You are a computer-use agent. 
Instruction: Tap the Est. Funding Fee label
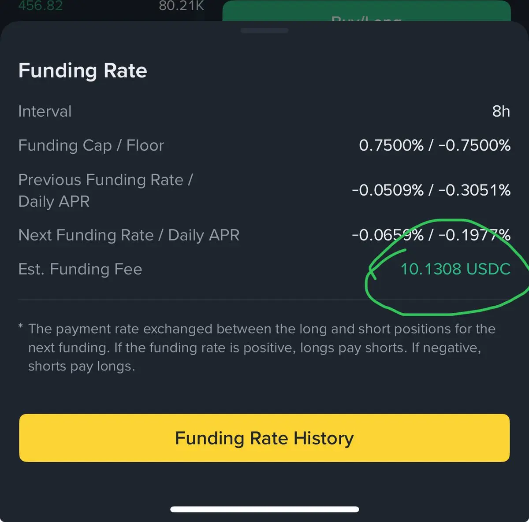(80, 269)
